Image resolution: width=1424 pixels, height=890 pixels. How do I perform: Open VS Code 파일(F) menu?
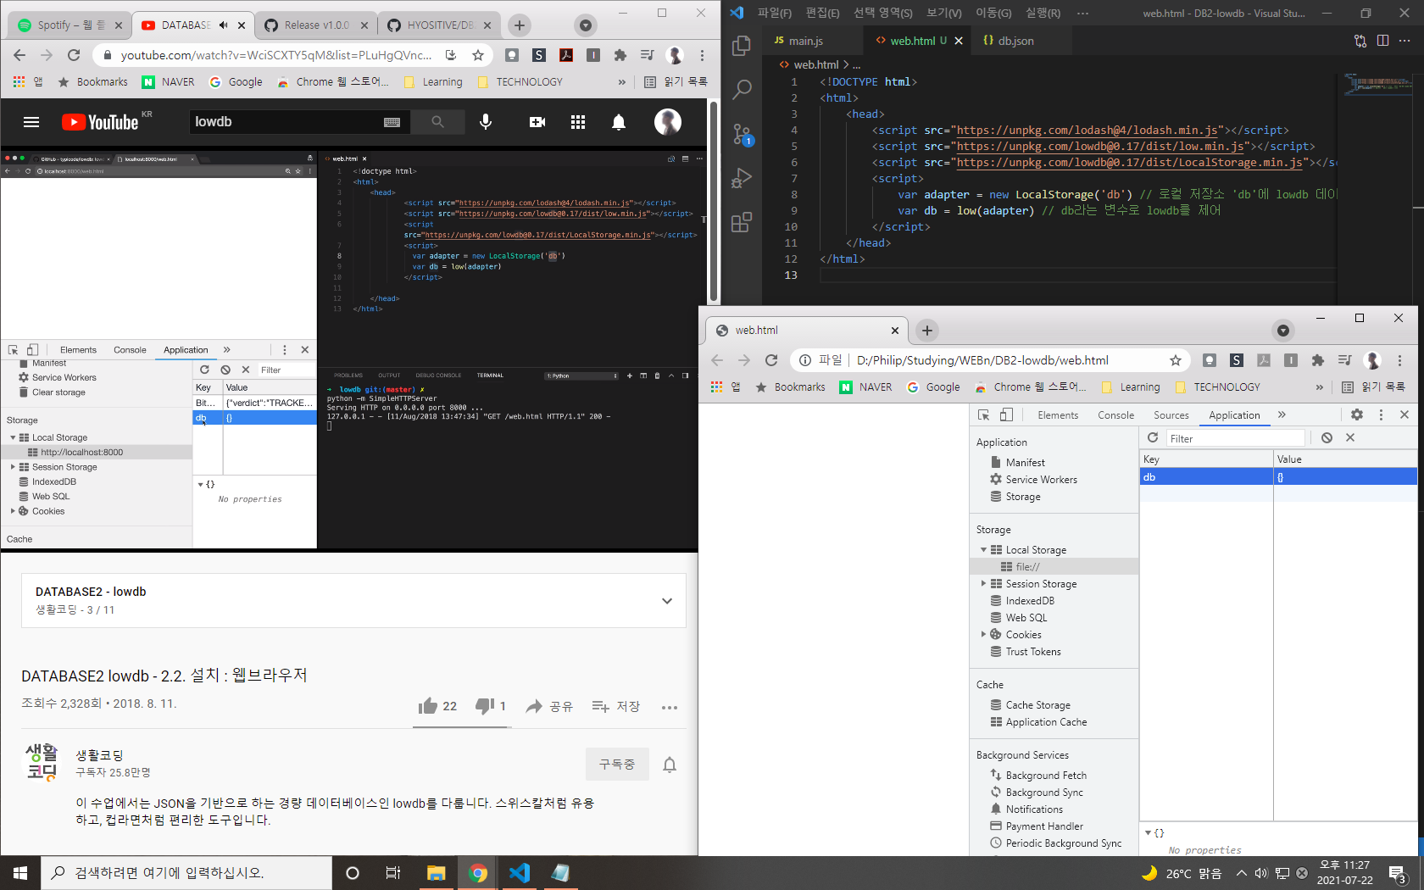775,13
